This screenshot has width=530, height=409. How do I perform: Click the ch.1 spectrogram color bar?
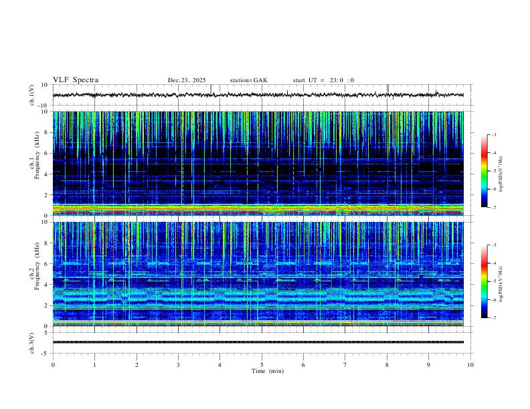coord(484,171)
